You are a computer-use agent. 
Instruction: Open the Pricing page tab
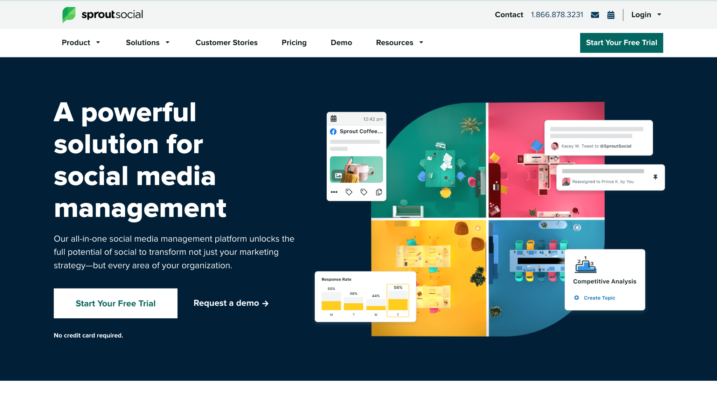(x=294, y=43)
